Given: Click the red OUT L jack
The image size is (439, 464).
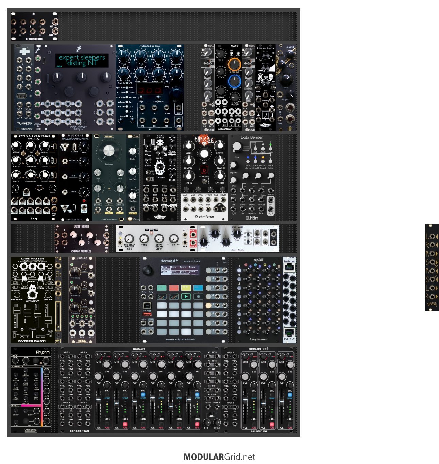Looking at the screenshot, I should coord(193,235).
